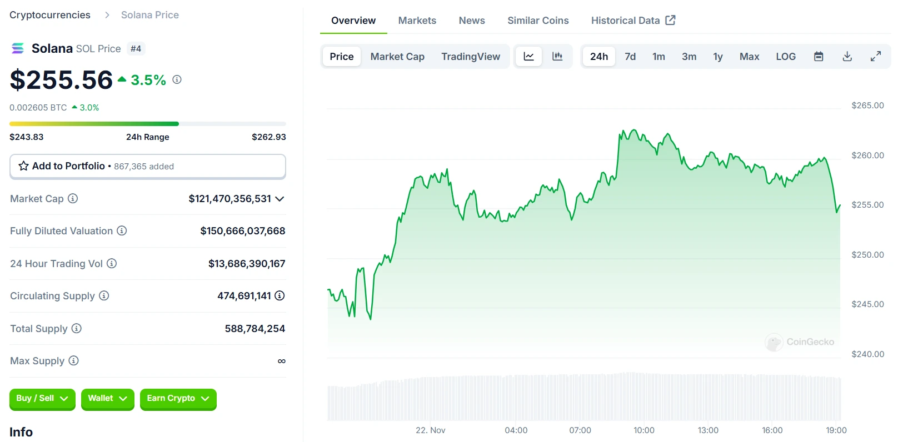This screenshot has height=442, width=918.
Task: Open the Earn Crypto dropdown
Action: [178, 399]
